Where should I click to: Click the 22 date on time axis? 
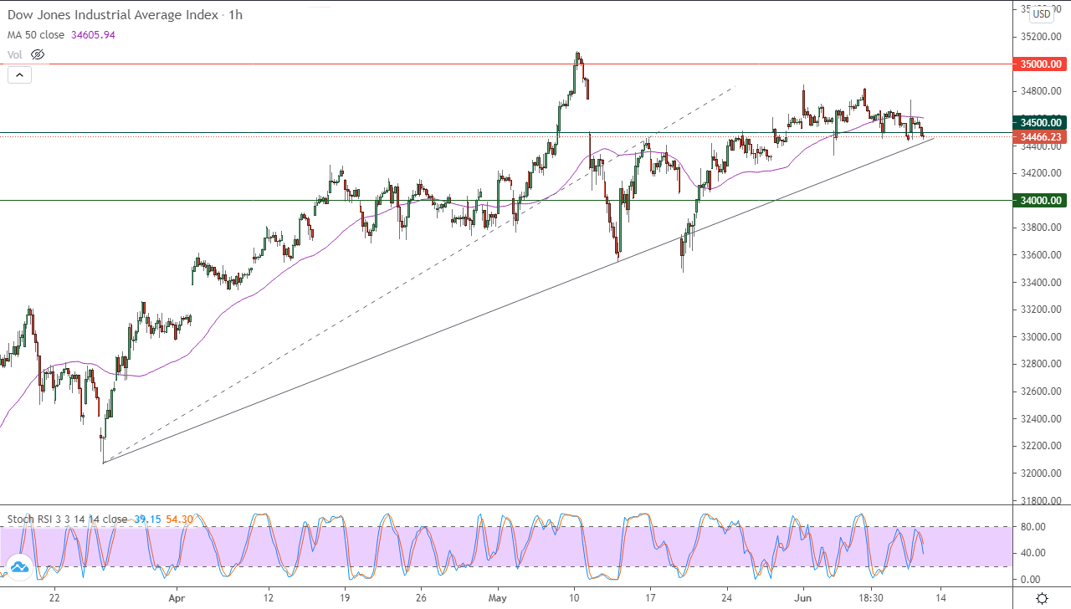[x=54, y=598]
